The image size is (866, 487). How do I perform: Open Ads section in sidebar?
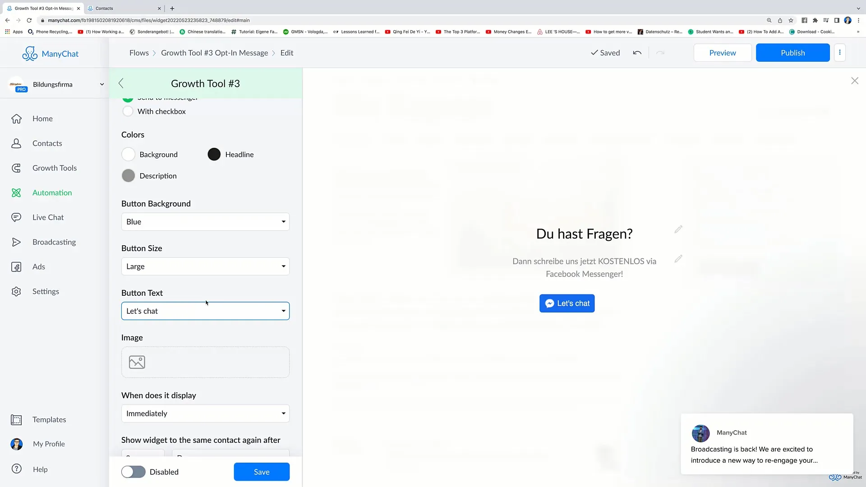point(39,266)
